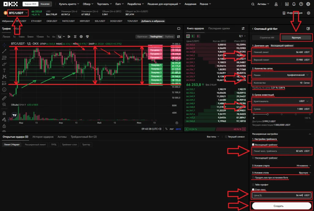Select the ruler measure tool
This screenshot has height=211, width=314.
coord(4,98)
